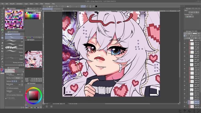Open the Animation menu
The height and width of the screenshot is (113, 201).
point(19,4)
